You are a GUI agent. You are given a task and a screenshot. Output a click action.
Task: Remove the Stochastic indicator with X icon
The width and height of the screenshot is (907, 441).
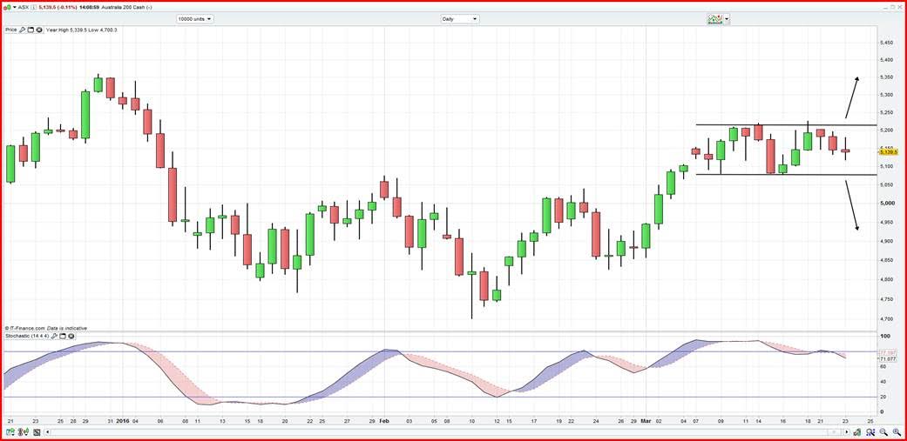pos(71,336)
